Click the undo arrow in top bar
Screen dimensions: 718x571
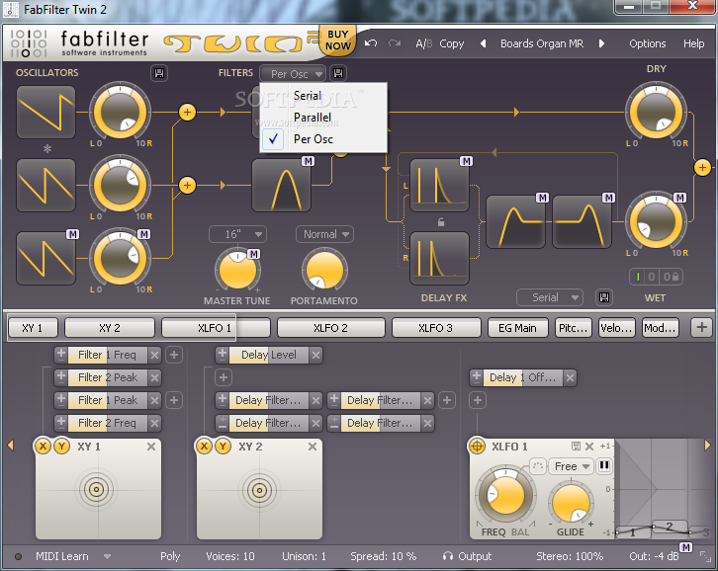pos(371,43)
